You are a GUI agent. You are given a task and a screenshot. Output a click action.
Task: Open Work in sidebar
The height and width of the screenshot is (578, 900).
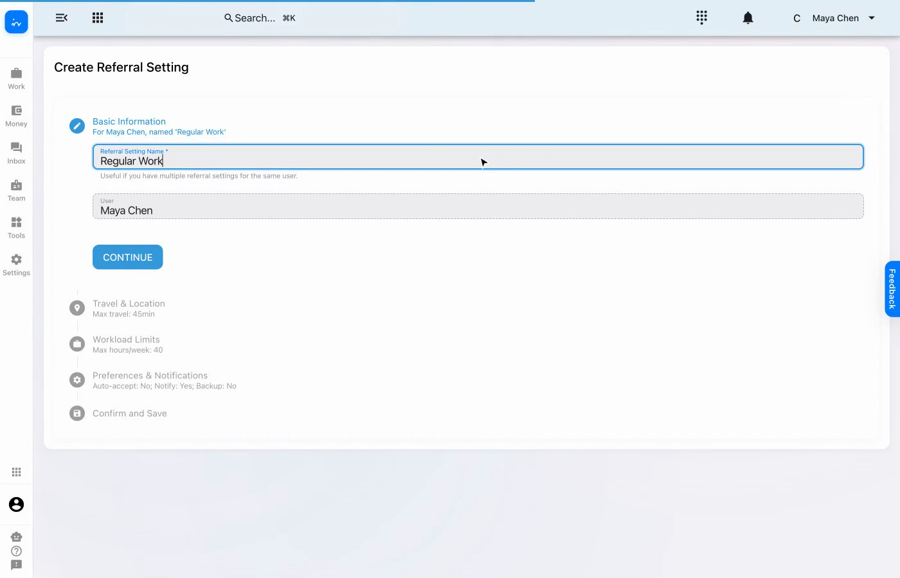tap(16, 78)
